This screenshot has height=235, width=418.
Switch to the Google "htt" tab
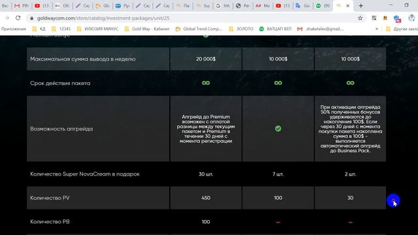click(x=223, y=6)
